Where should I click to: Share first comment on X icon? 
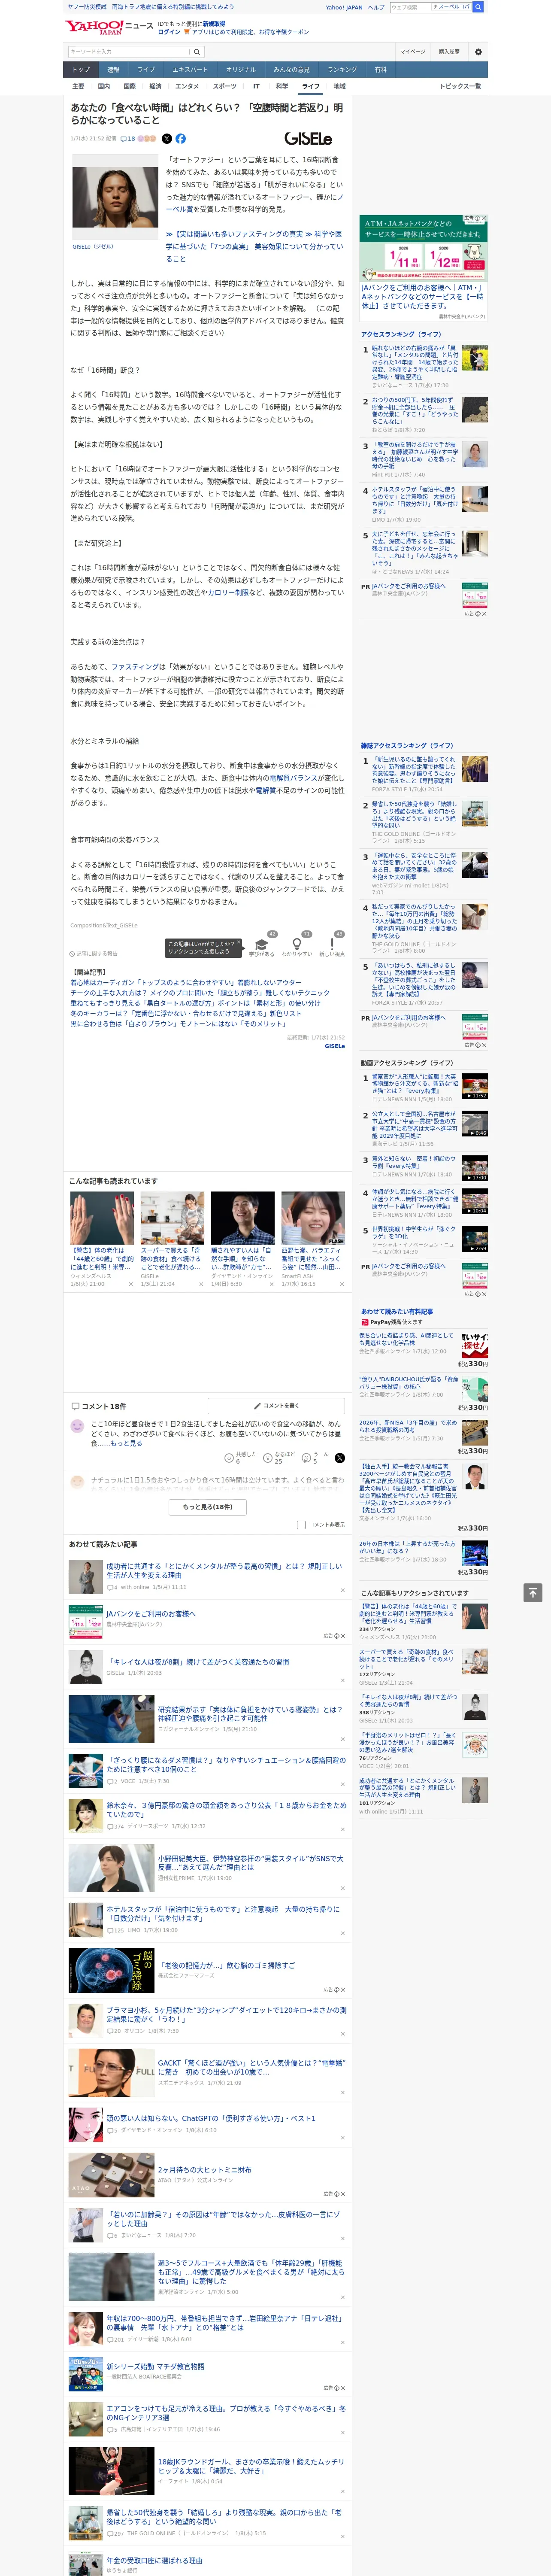pyautogui.click(x=340, y=1458)
